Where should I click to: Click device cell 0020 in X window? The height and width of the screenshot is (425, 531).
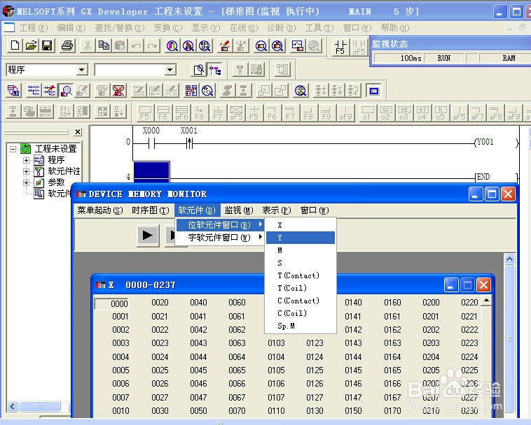(x=160, y=303)
